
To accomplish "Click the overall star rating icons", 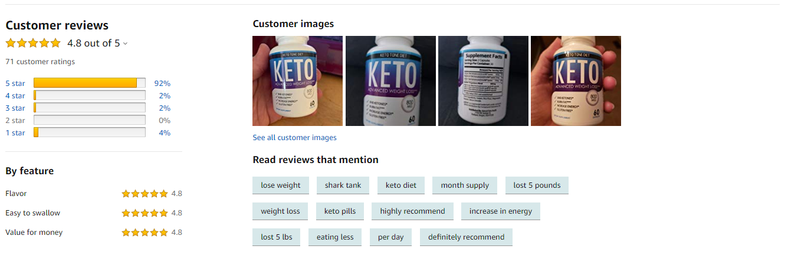I will (33, 43).
